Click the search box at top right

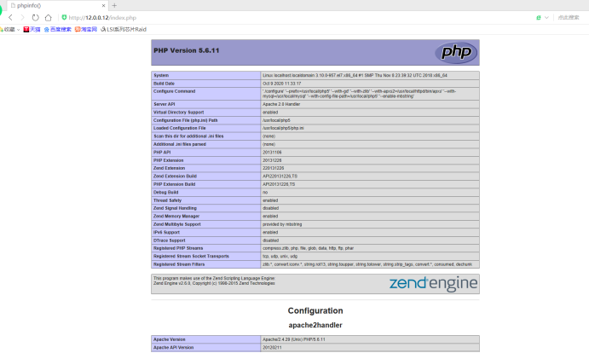569,18
